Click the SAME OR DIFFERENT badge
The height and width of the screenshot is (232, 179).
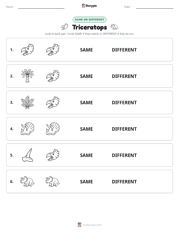point(89,19)
